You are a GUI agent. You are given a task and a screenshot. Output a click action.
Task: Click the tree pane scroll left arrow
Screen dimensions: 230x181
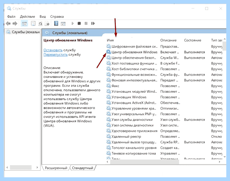point(7,167)
